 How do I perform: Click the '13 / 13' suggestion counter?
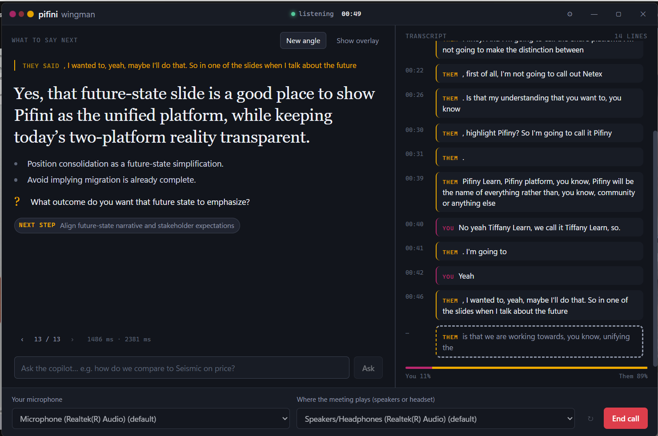[x=47, y=340]
